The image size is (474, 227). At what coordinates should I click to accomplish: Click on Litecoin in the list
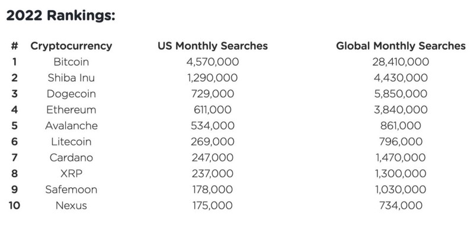click(x=71, y=142)
